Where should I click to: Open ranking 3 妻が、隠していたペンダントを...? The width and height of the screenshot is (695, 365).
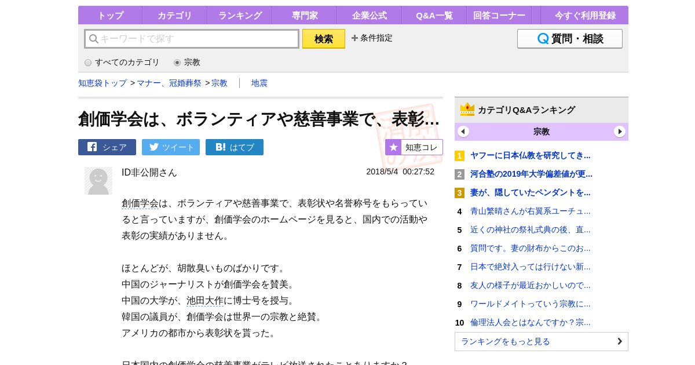531,192
